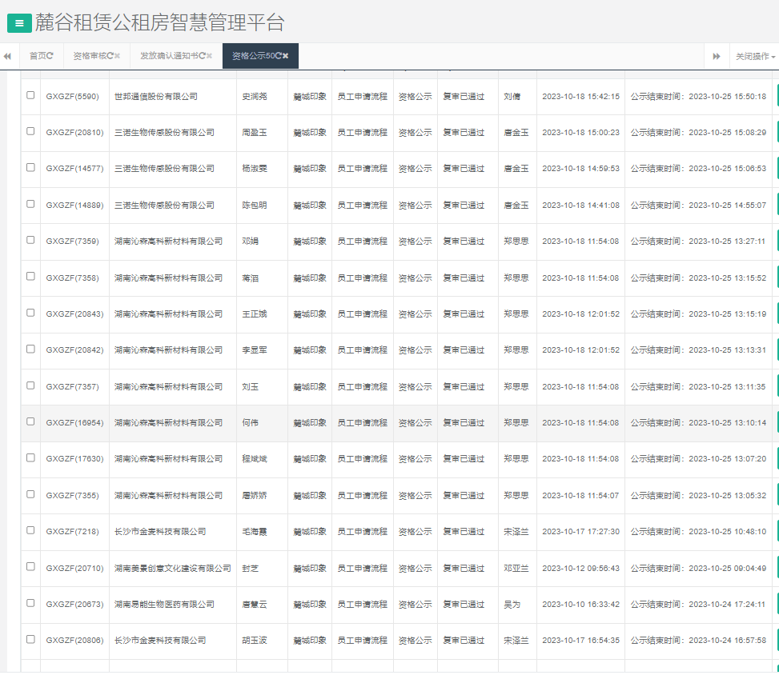The width and height of the screenshot is (779, 675).
Task: Open the 关闭操作 dropdown menu
Action: tap(755, 56)
